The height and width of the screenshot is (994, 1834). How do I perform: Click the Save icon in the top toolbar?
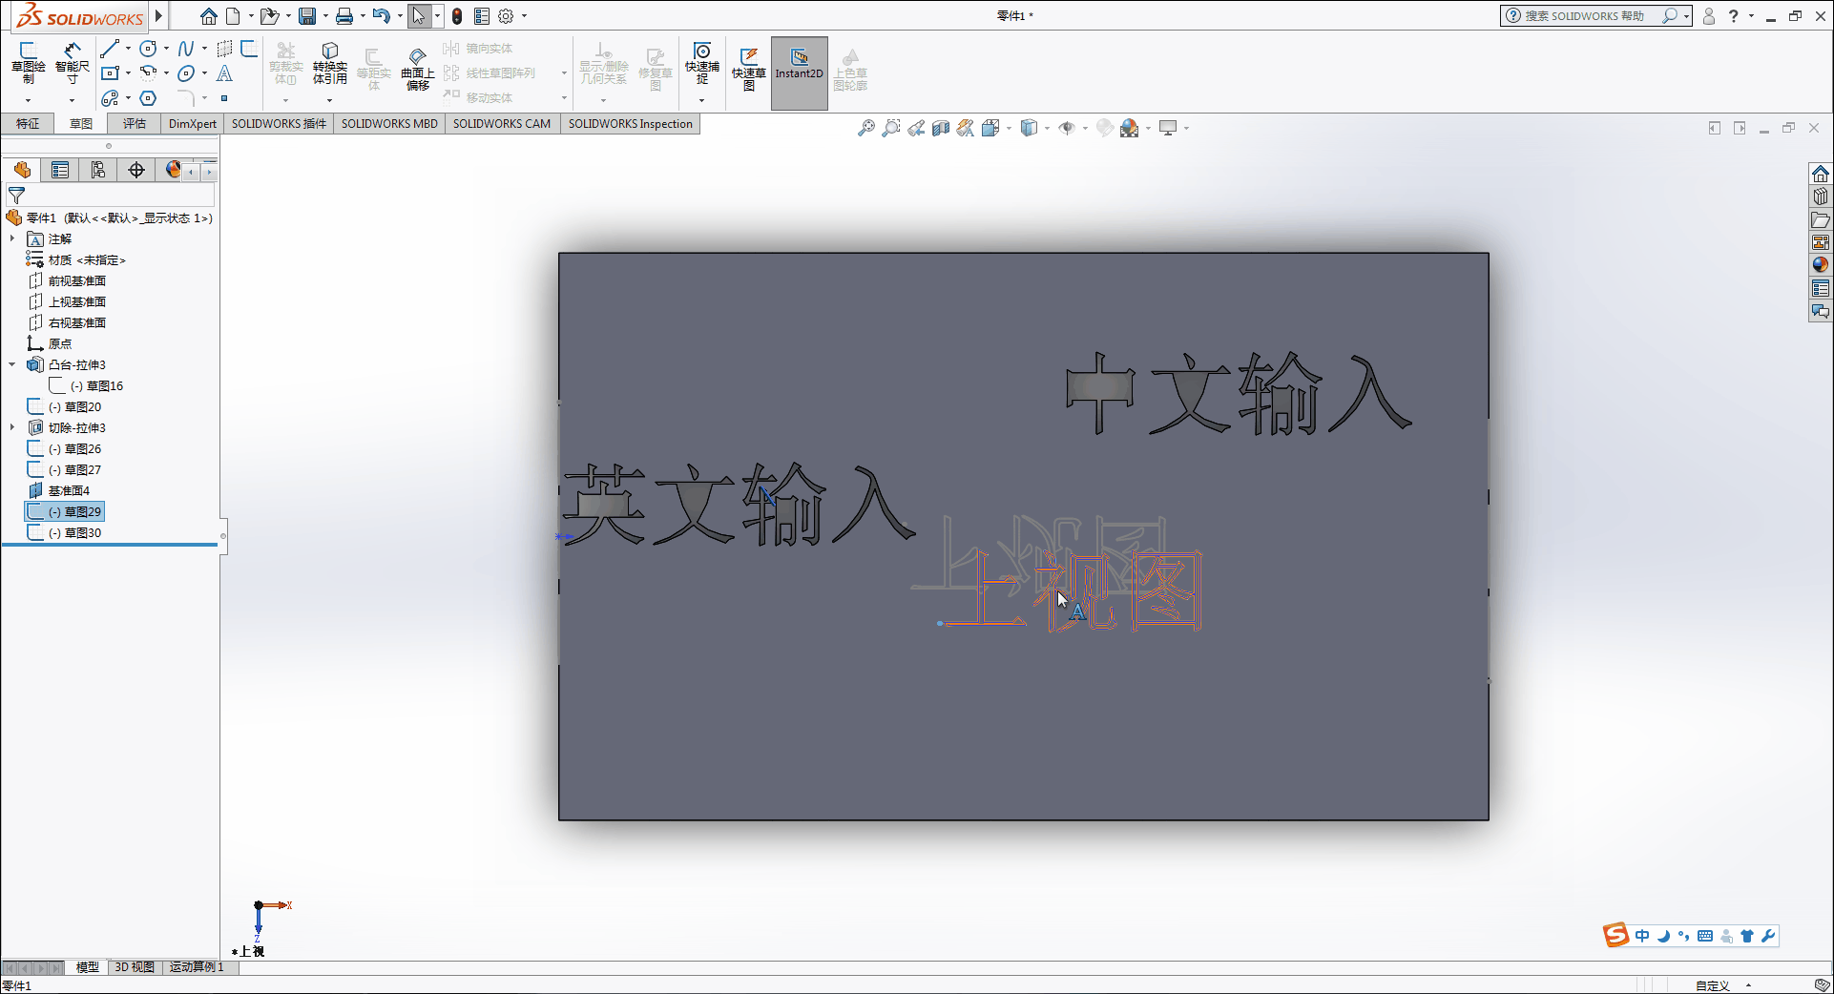[307, 16]
